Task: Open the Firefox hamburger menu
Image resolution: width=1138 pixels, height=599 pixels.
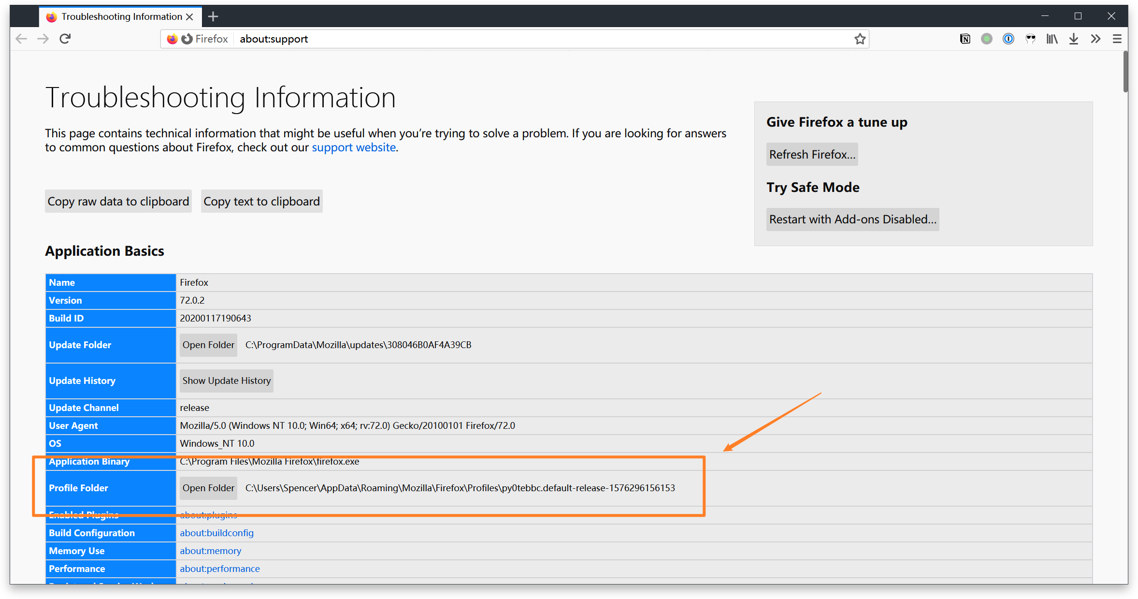Action: coord(1117,39)
